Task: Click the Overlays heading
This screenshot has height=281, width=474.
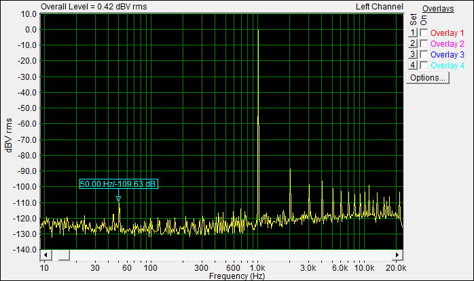Action: pyautogui.click(x=438, y=9)
